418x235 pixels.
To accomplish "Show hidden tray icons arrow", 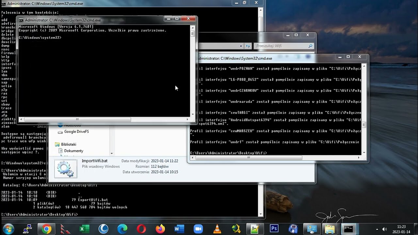I will point(377,229).
